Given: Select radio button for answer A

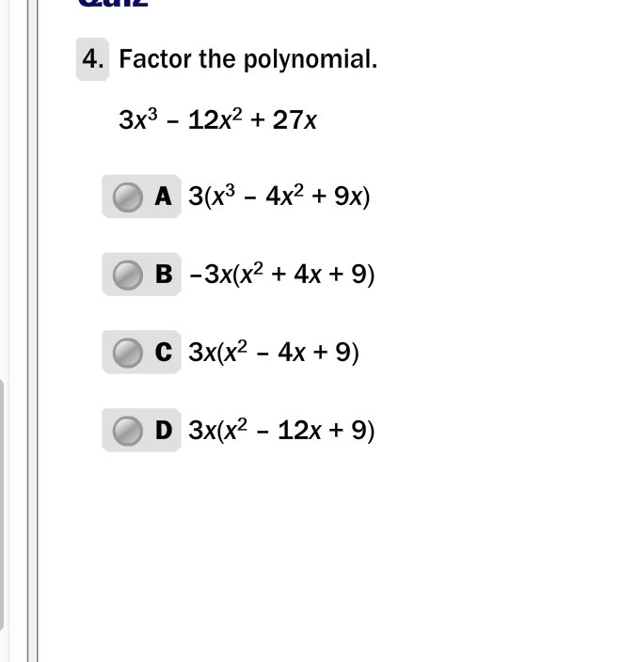Looking at the screenshot, I should 128,197.
